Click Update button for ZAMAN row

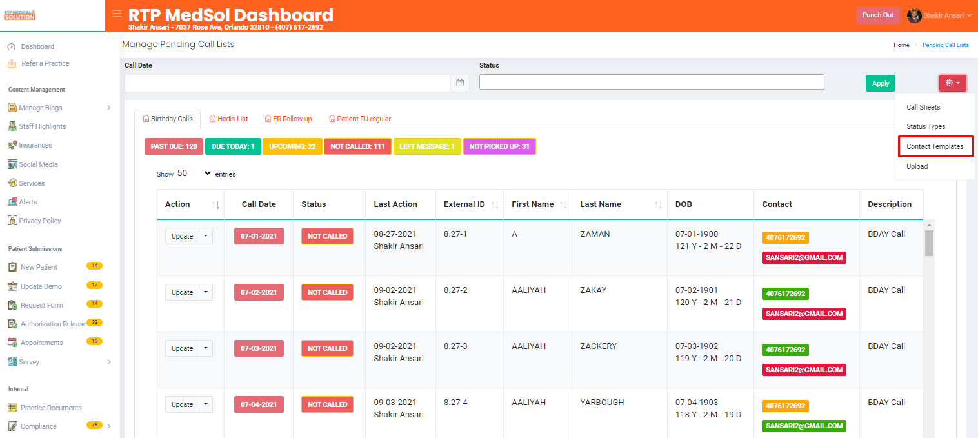point(182,236)
